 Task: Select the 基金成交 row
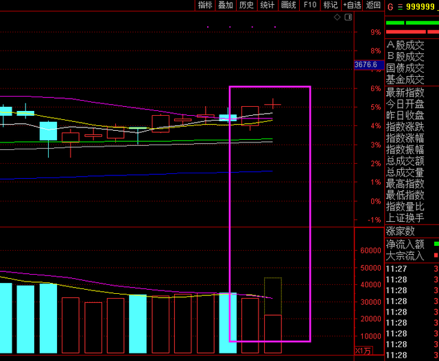pyautogui.click(x=405, y=79)
